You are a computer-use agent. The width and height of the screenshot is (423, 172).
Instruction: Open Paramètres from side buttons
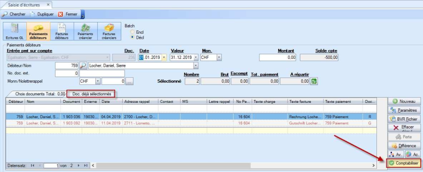(404, 110)
